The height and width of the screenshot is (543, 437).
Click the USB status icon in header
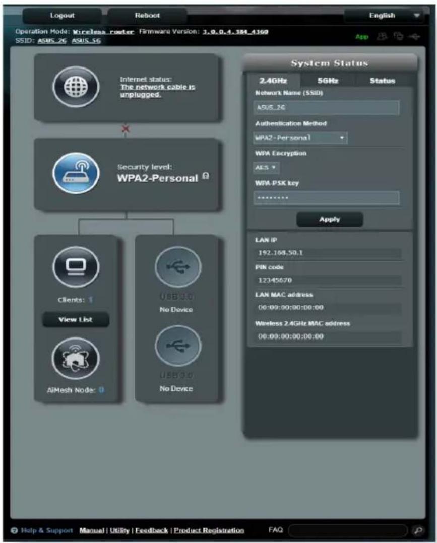tap(414, 36)
